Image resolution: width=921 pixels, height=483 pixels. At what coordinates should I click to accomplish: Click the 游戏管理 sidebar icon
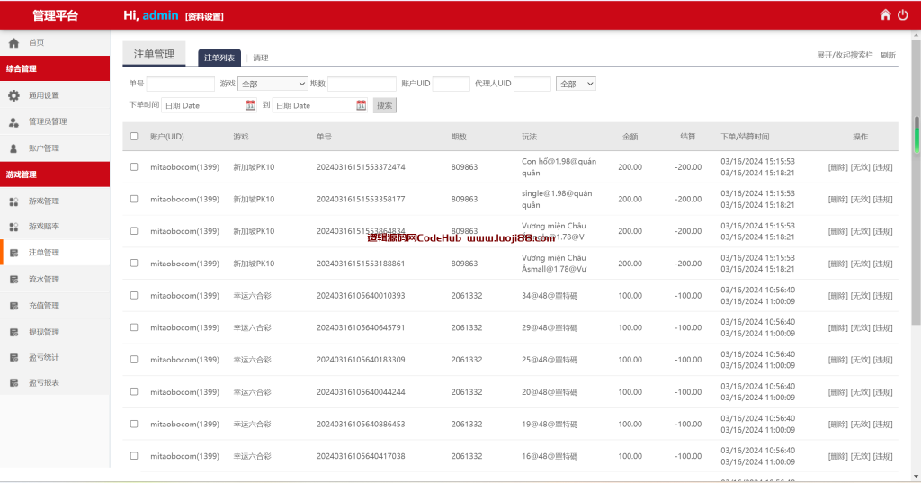click(14, 201)
